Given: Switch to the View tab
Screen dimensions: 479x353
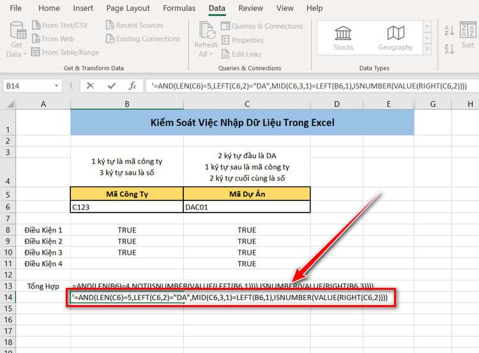Looking at the screenshot, I should (x=285, y=8).
